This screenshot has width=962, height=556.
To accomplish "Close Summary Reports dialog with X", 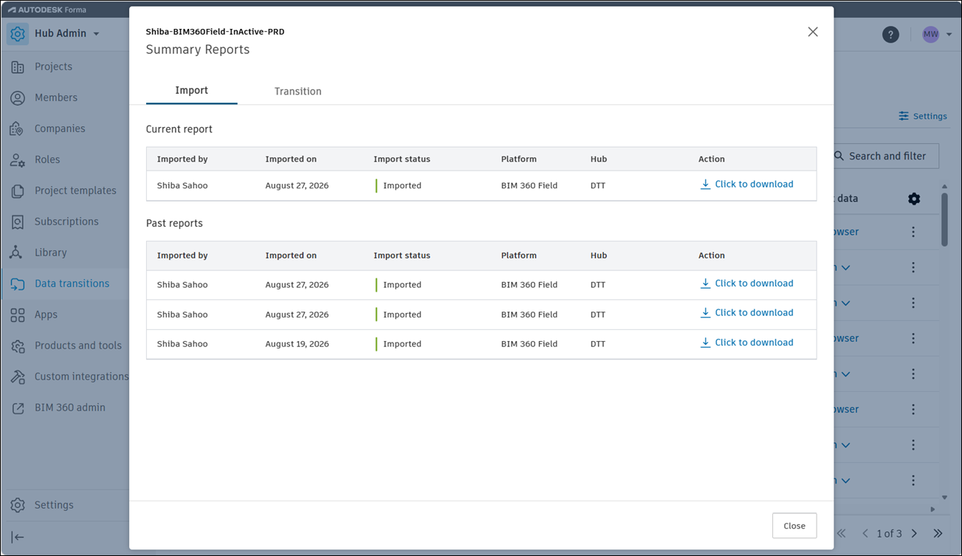I will [813, 32].
